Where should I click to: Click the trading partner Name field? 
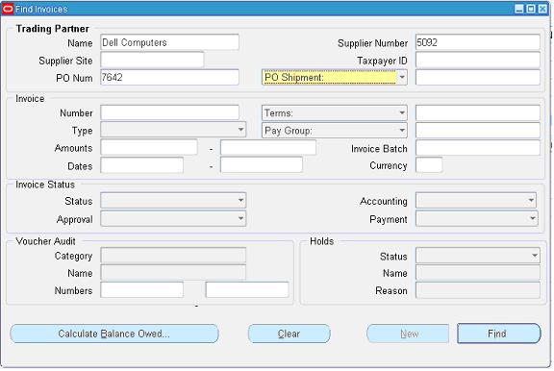pyautogui.click(x=169, y=42)
